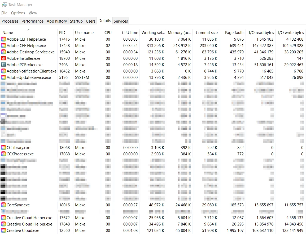This screenshot has height=234, width=306.
Task: Sort by the PID column header
Action: (65, 33)
